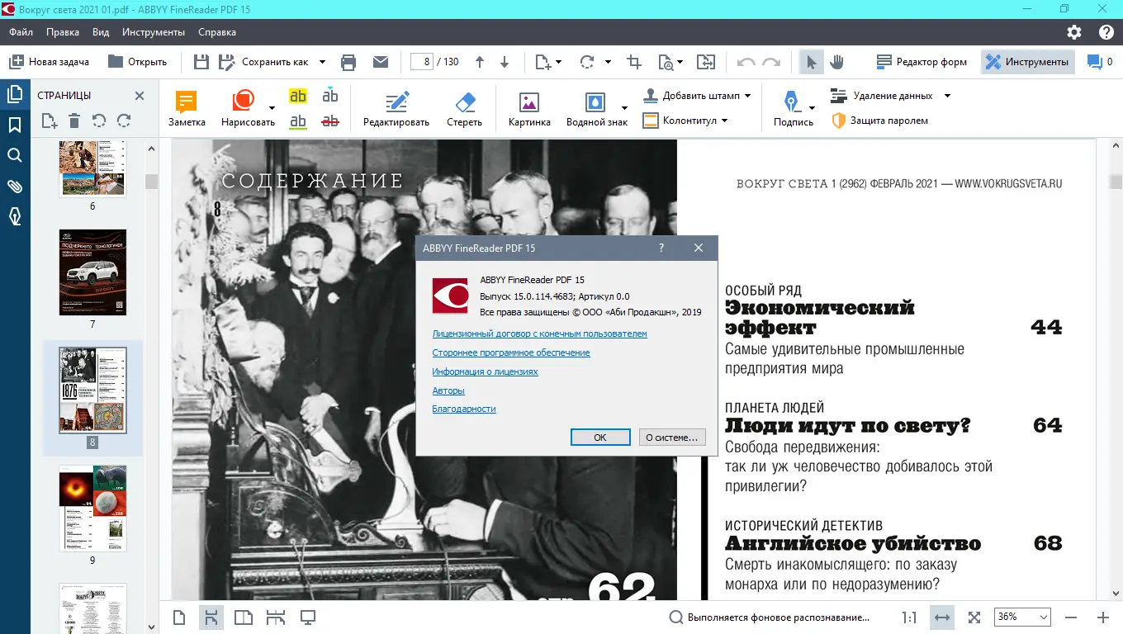Switch to Pages panel in sidebar
Screen dimensions: 1123x634
(x=15, y=95)
